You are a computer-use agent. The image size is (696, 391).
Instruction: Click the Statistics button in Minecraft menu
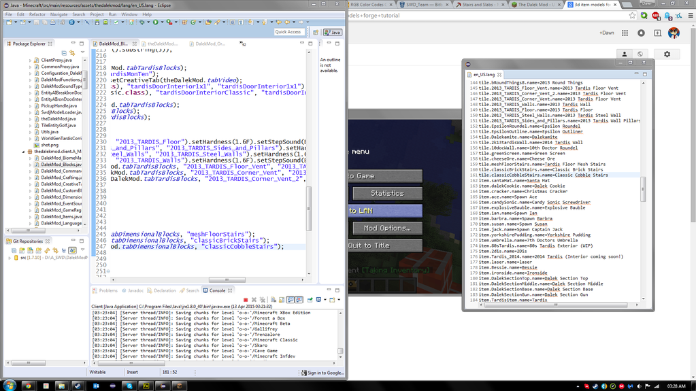pos(386,193)
